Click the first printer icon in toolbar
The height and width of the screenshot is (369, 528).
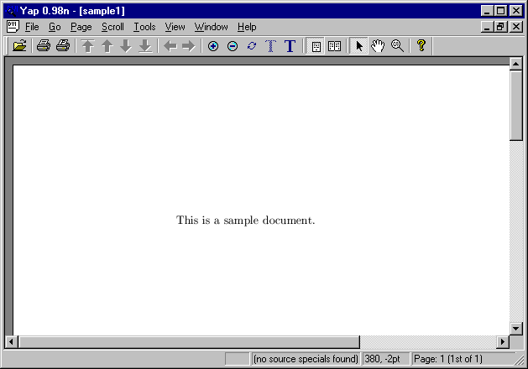(x=43, y=46)
